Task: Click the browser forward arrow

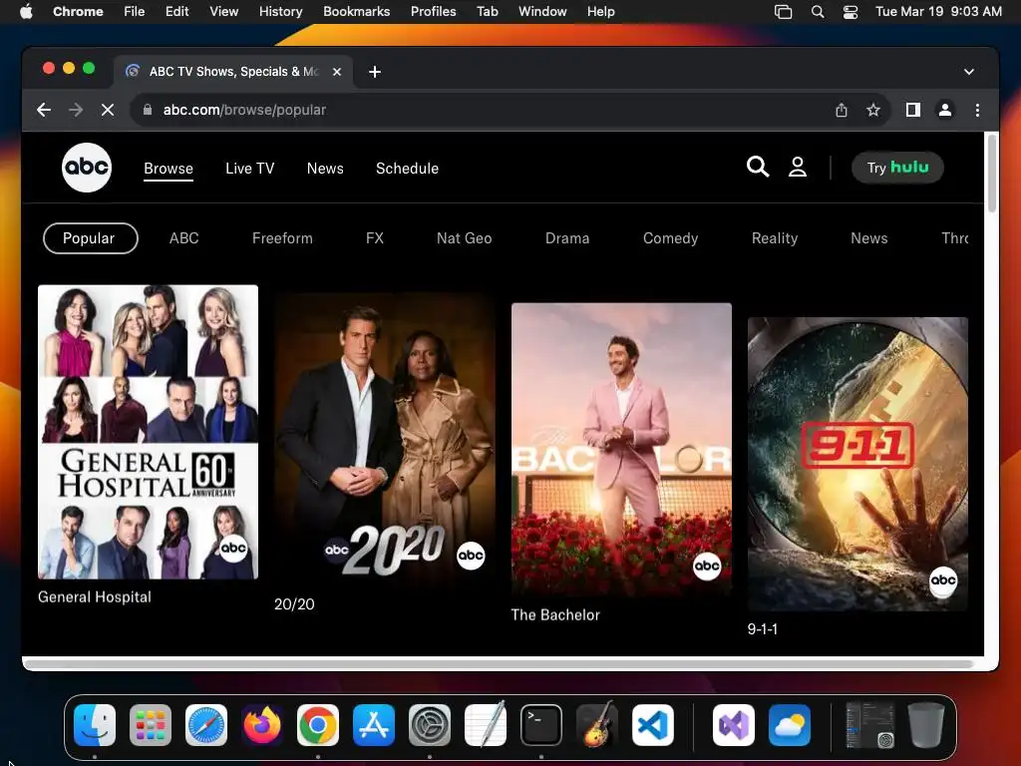Action: [76, 110]
